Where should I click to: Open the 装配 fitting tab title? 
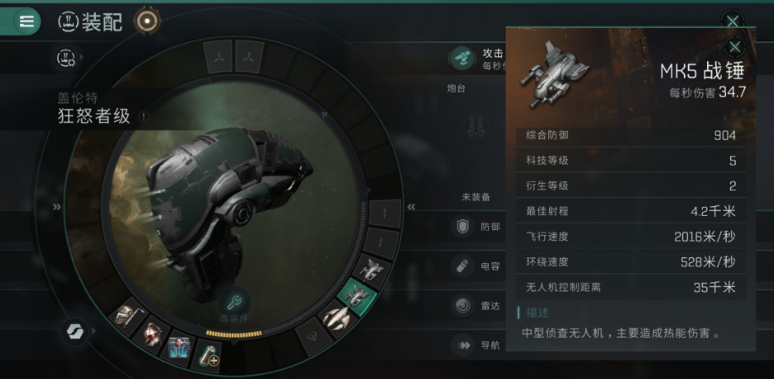pyautogui.click(x=103, y=22)
